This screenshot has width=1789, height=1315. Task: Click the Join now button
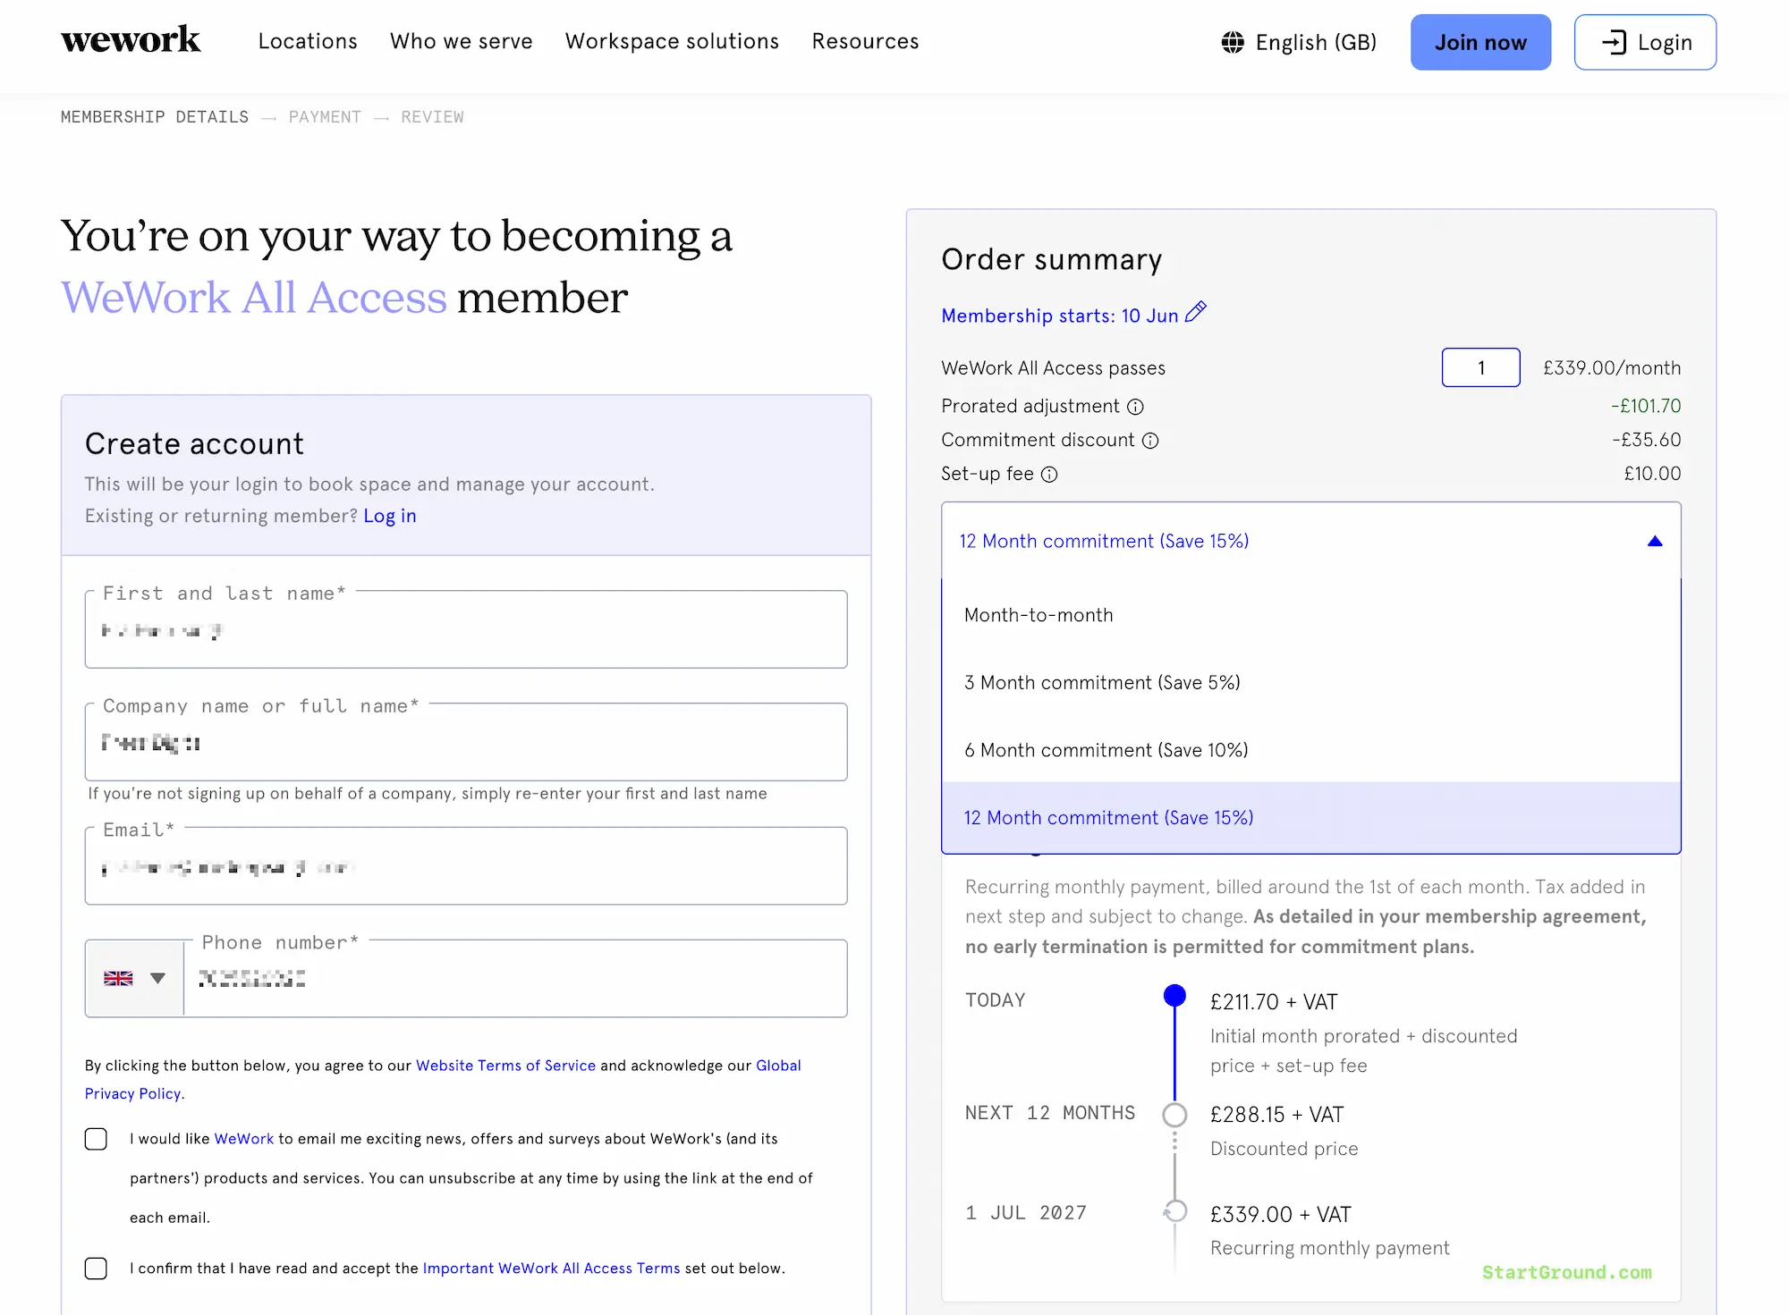click(1481, 42)
